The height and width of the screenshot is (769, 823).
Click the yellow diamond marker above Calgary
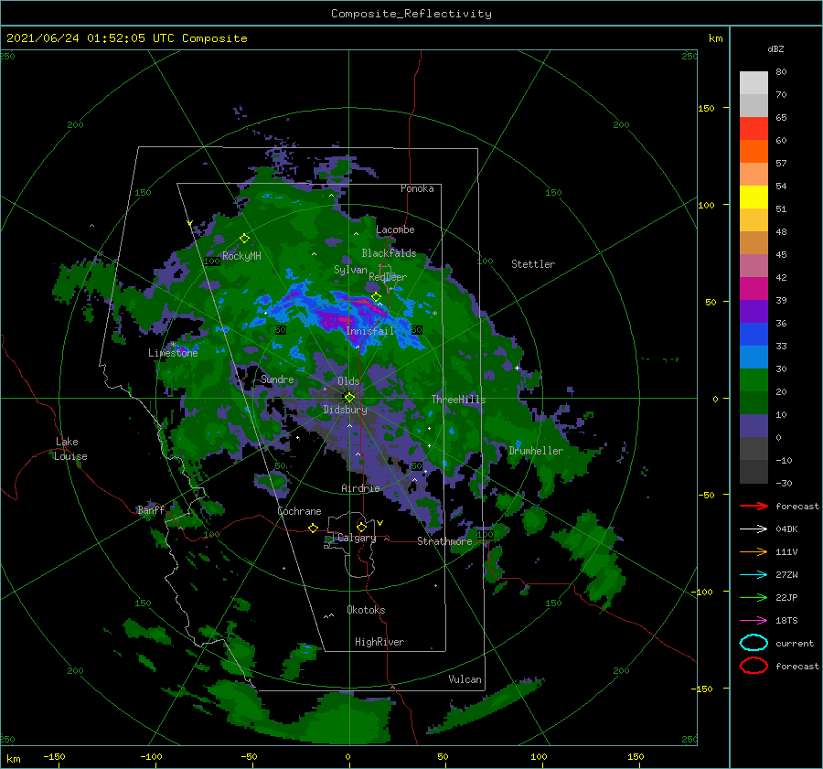[x=361, y=527]
